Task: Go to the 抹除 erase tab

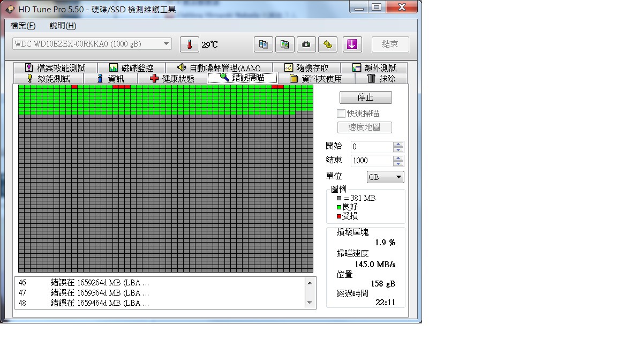Action: point(381,79)
